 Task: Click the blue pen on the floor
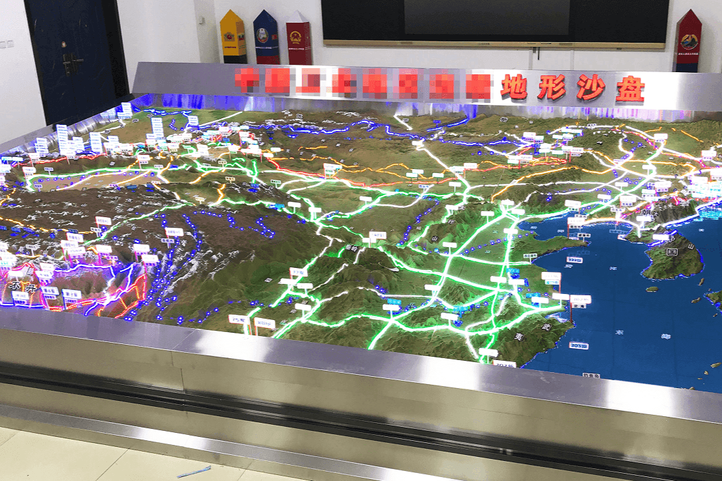click(x=194, y=471)
